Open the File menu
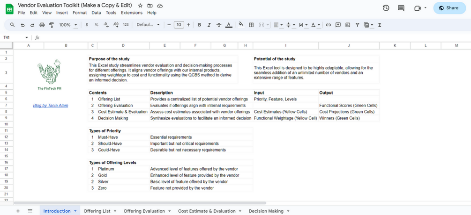 22,13
